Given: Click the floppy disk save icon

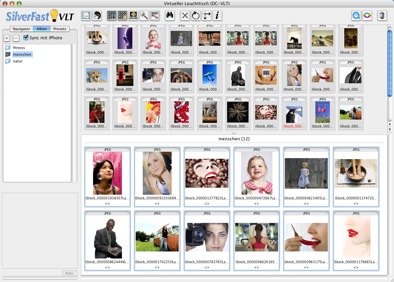Looking at the screenshot, I should click(86, 16).
